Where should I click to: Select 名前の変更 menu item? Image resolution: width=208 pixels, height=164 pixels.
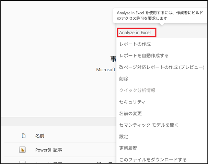point(130,113)
